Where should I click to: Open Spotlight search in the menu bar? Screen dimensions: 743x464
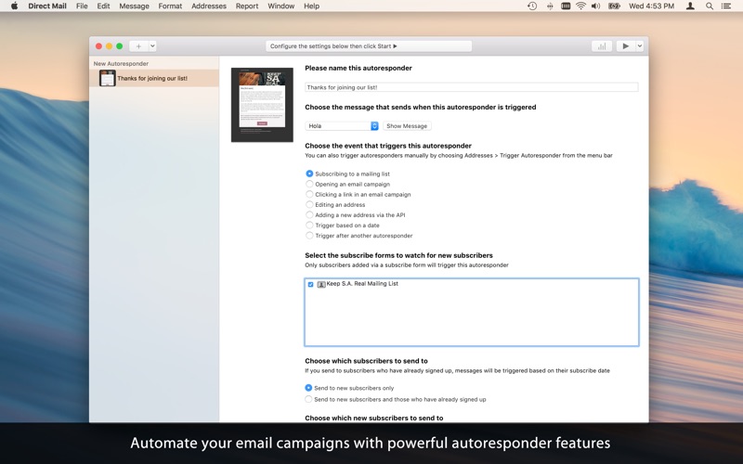(710, 6)
